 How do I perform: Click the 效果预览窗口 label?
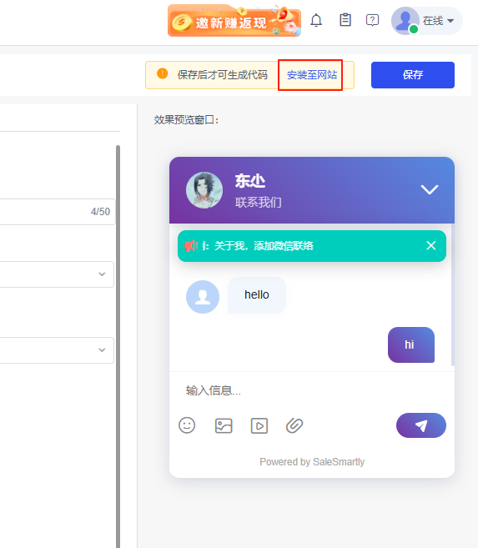click(186, 120)
